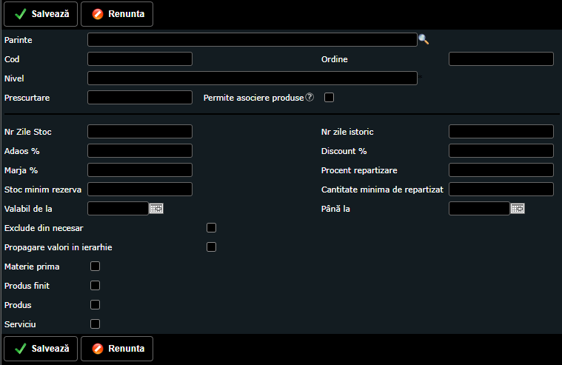This screenshot has height=365, width=562.
Task: Click the top Renunta button
Action: pyautogui.click(x=117, y=14)
